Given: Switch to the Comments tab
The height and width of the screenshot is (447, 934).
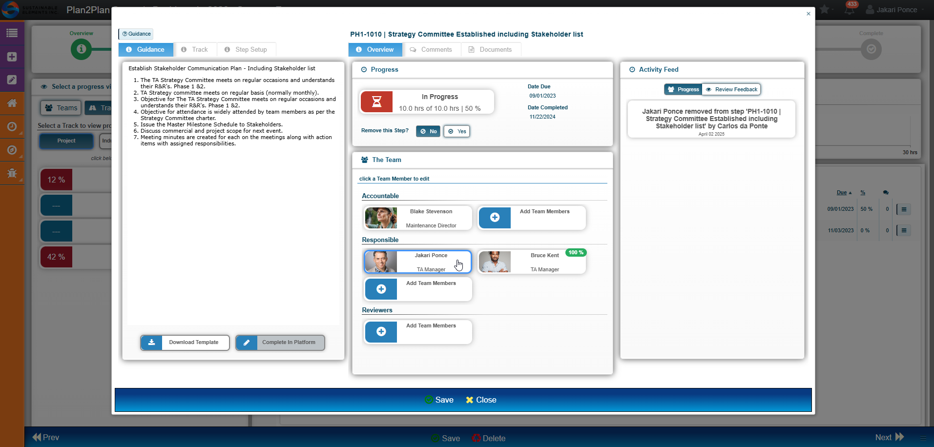Looking at the screenshot, I should (431, 49).
